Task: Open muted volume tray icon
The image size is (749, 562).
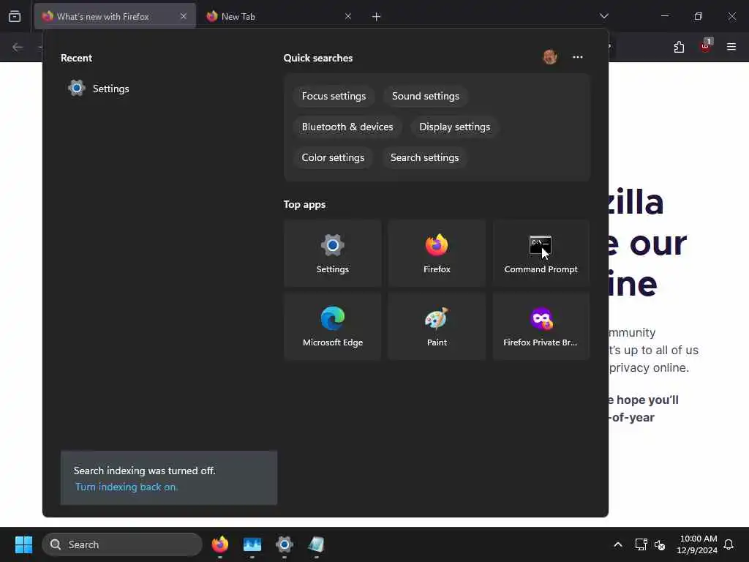Action: (660, 544)
